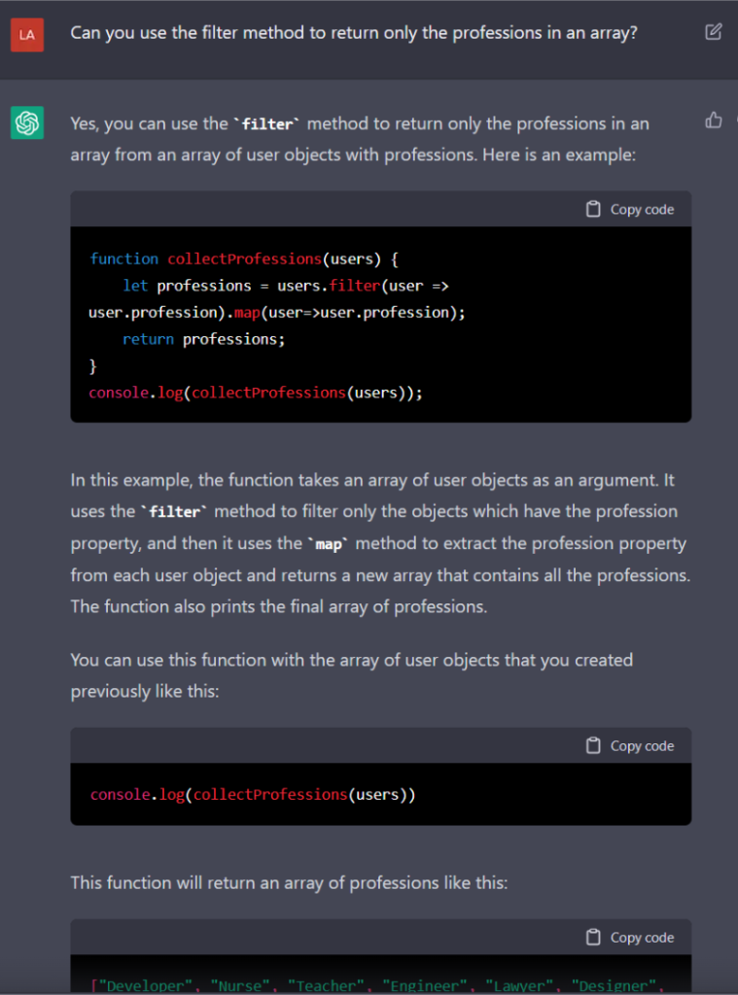Click the text "This function will return an array"
Image resolution: width=738 pixels, height=995 pixels.
tap(289, 882)
